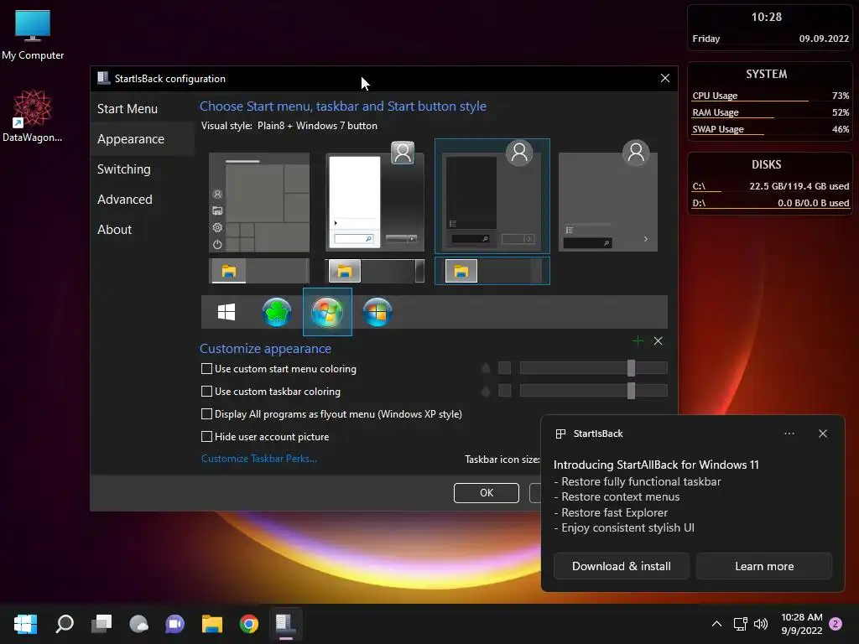Image resolution: width=859 pixels, height=644 pixels.
Task: Click the SWAP Usage widget entry
Action: [770, 130]
